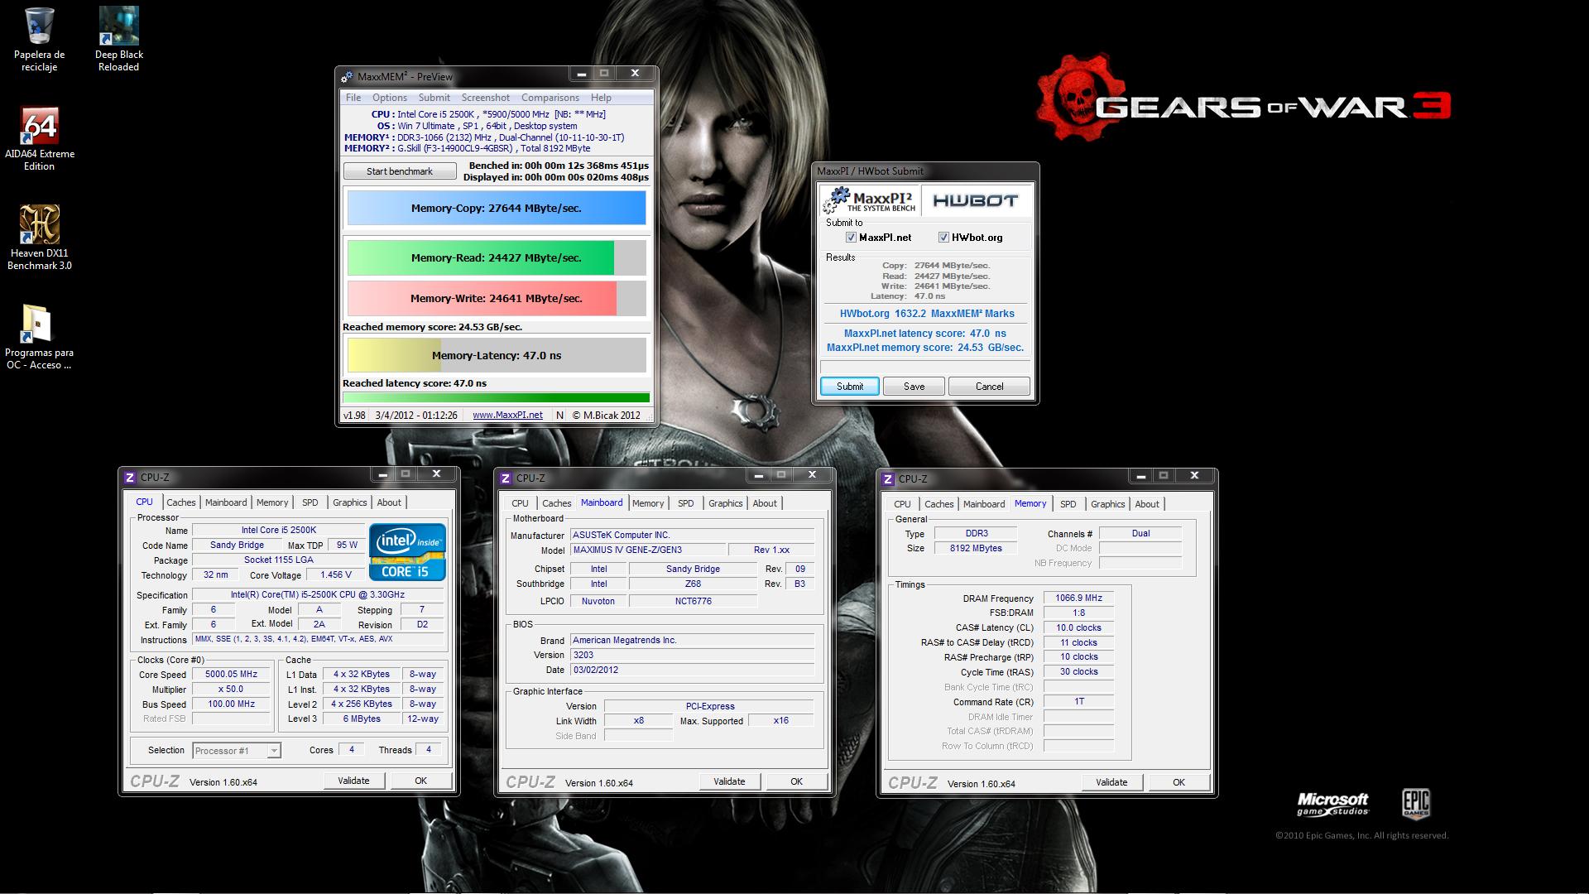Image resolution: width=1589 pixels, height=894 pixels.
Task: Click OK in CPU-Z Mainboard window
Action: 796,781
